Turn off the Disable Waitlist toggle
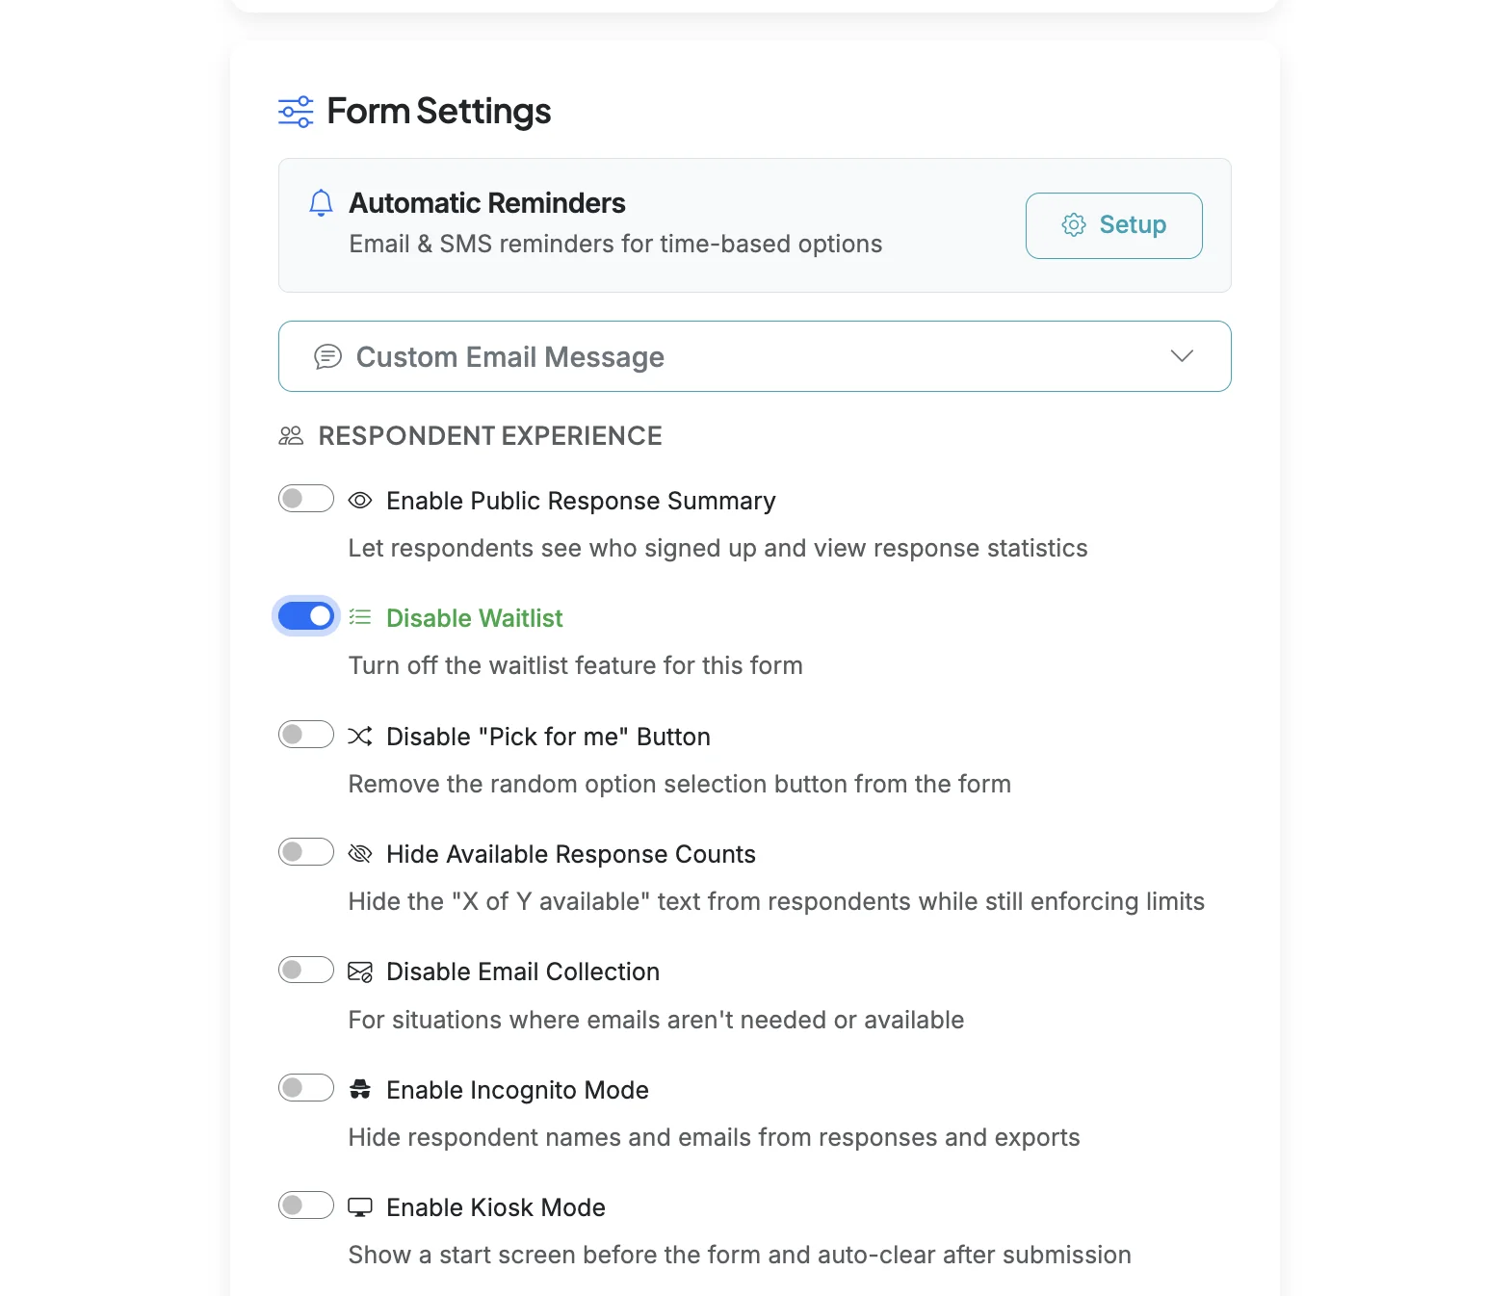 pyautogui.click(x=305, y=615)
